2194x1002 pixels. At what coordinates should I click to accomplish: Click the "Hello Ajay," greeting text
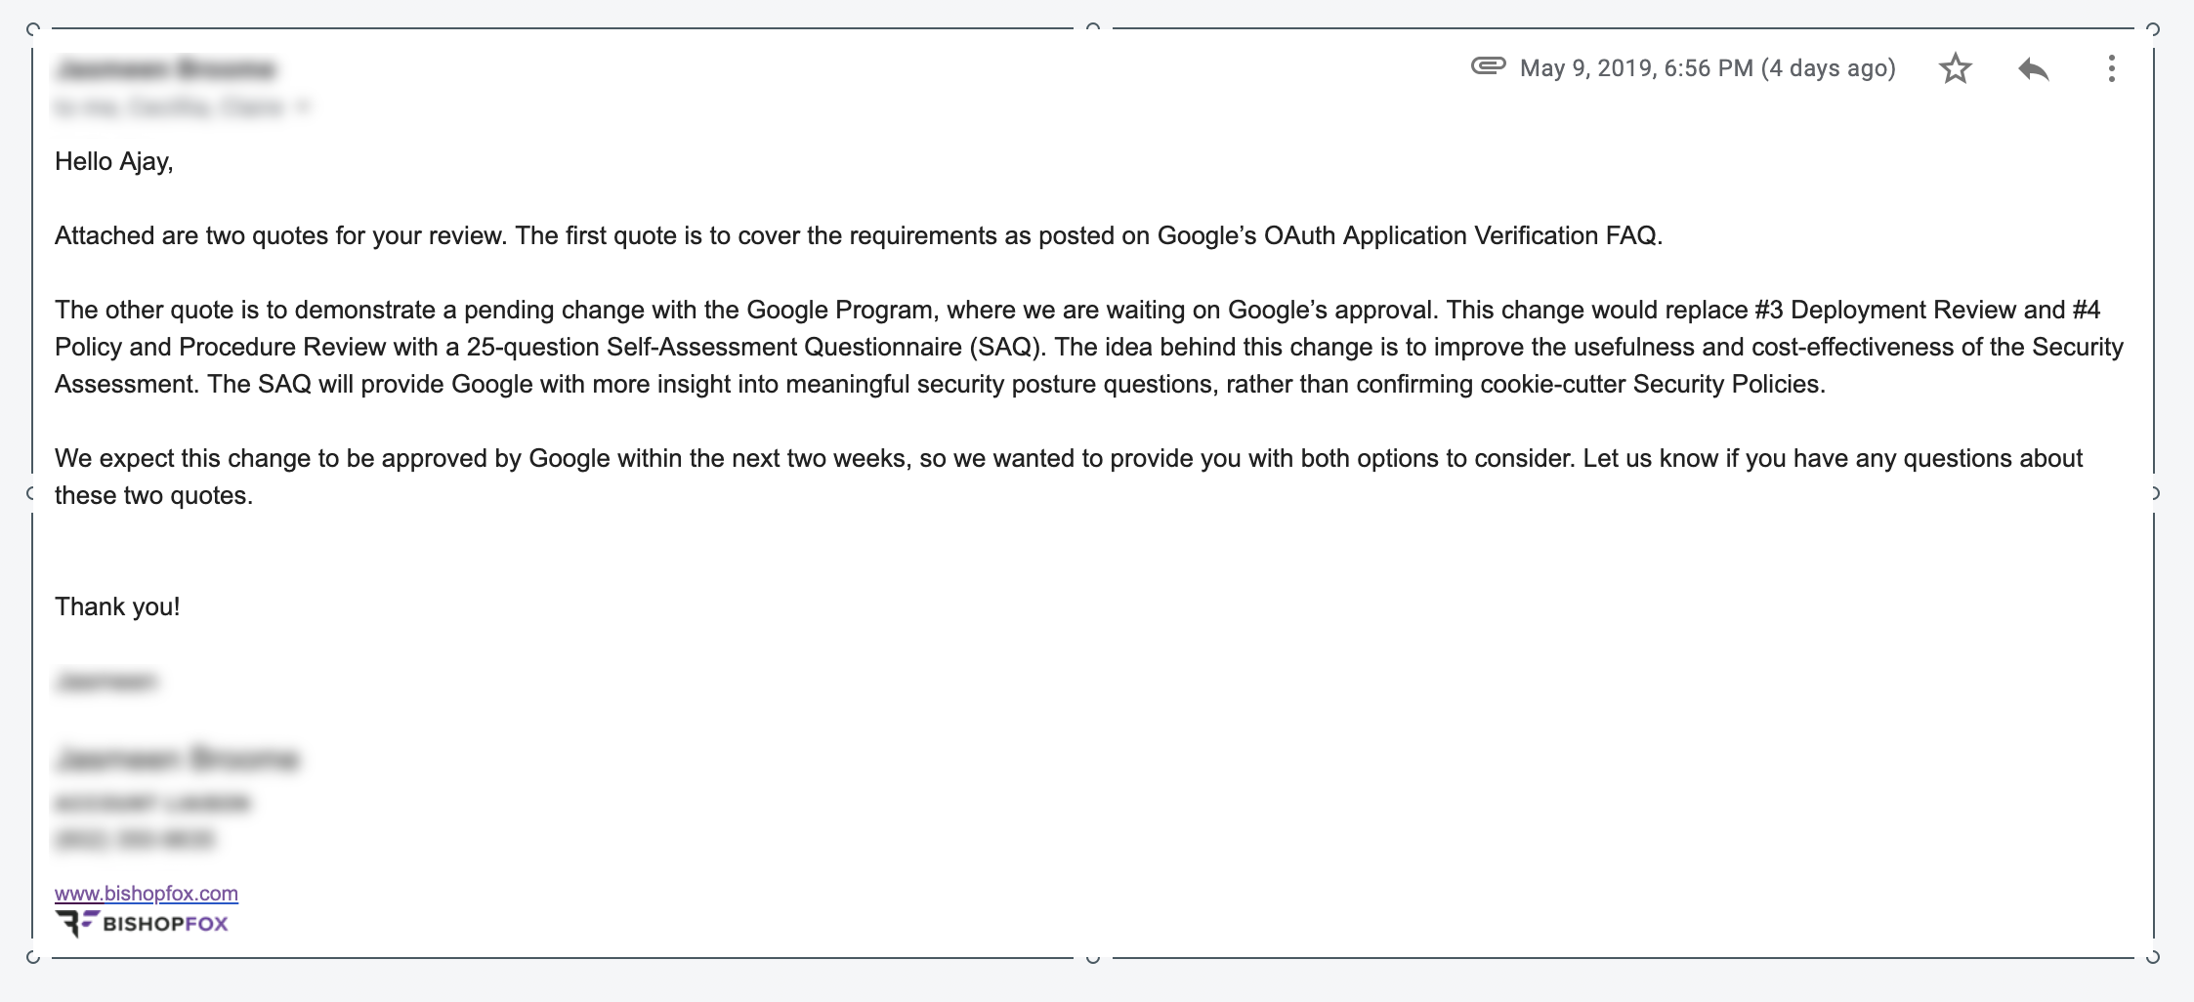pyautogui.click(x=114, y=161)
